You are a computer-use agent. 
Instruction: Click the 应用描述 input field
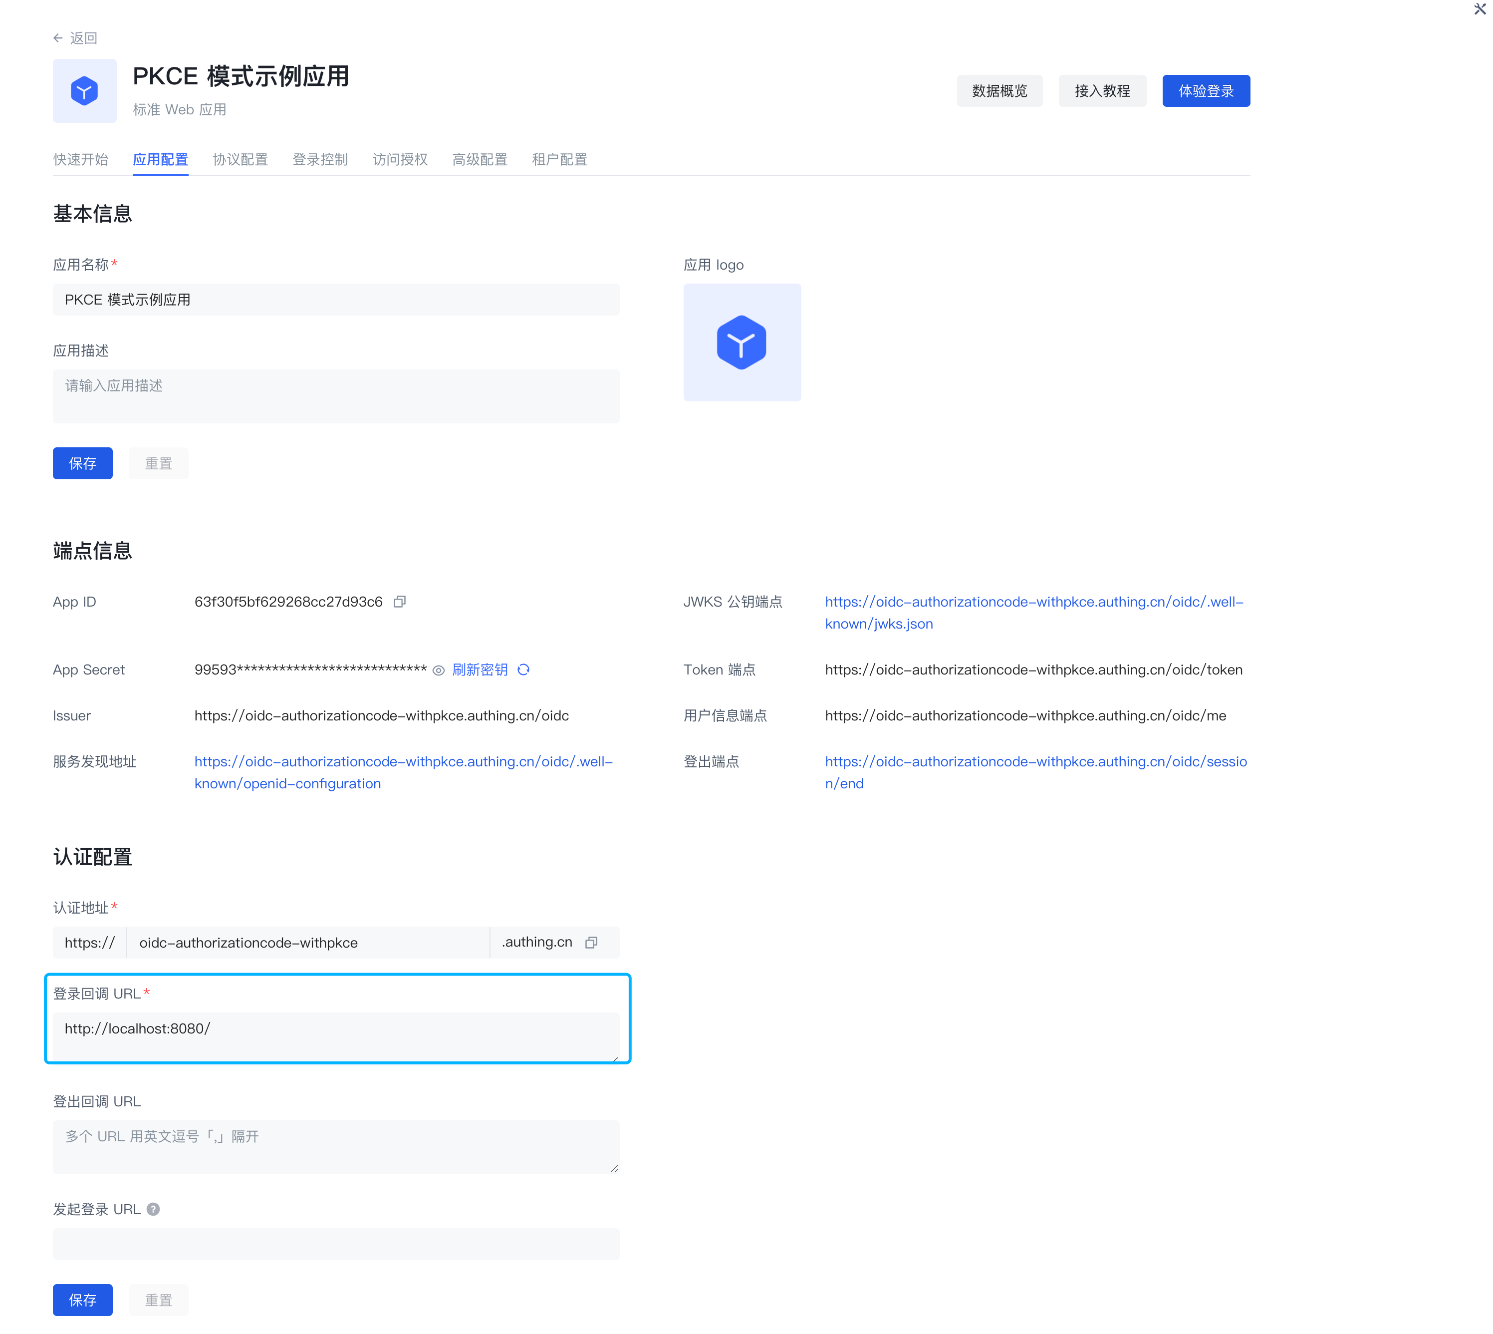coord(335,396)
